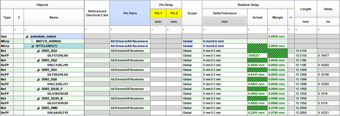Viewport: 340px width, 116px height.
Task: Click the Margin filter field
Action: pyautogui.click(x=278, y=30)
